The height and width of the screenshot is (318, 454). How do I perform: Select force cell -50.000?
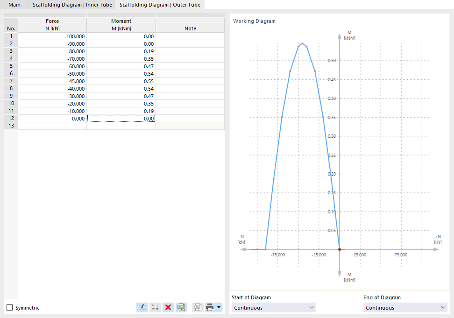coord(52,74)
